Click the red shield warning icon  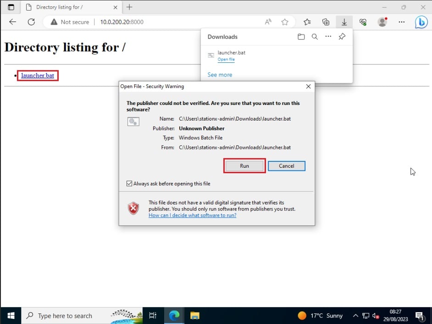click(133, 208)
